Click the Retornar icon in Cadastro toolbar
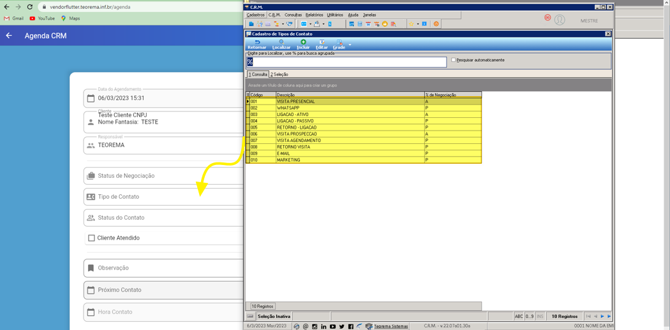Screen dimensions: 670x330 click(x=257, y=42)
